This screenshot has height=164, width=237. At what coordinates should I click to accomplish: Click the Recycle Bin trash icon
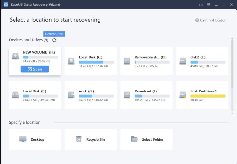pyautogui.click(x=79, y=139)
